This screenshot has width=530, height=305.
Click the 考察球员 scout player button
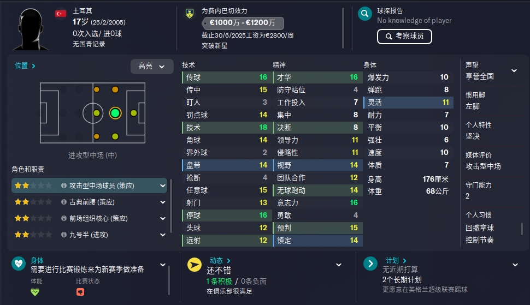click(x=404, y=36)
